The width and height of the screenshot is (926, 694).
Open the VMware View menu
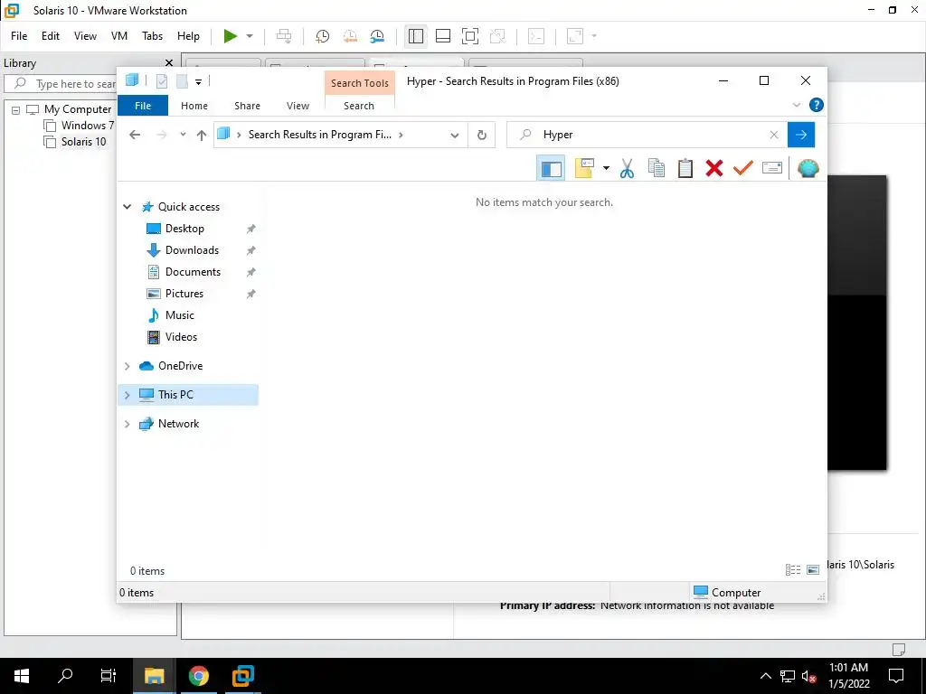[x=85, y=36]
